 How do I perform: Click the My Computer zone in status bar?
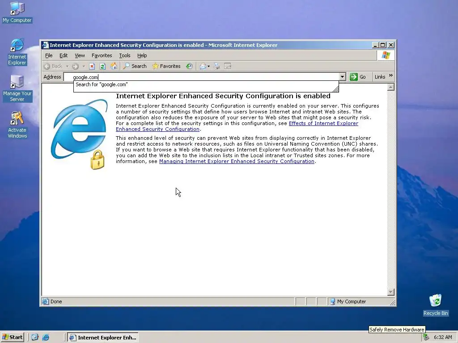click(x=348, y=301)
